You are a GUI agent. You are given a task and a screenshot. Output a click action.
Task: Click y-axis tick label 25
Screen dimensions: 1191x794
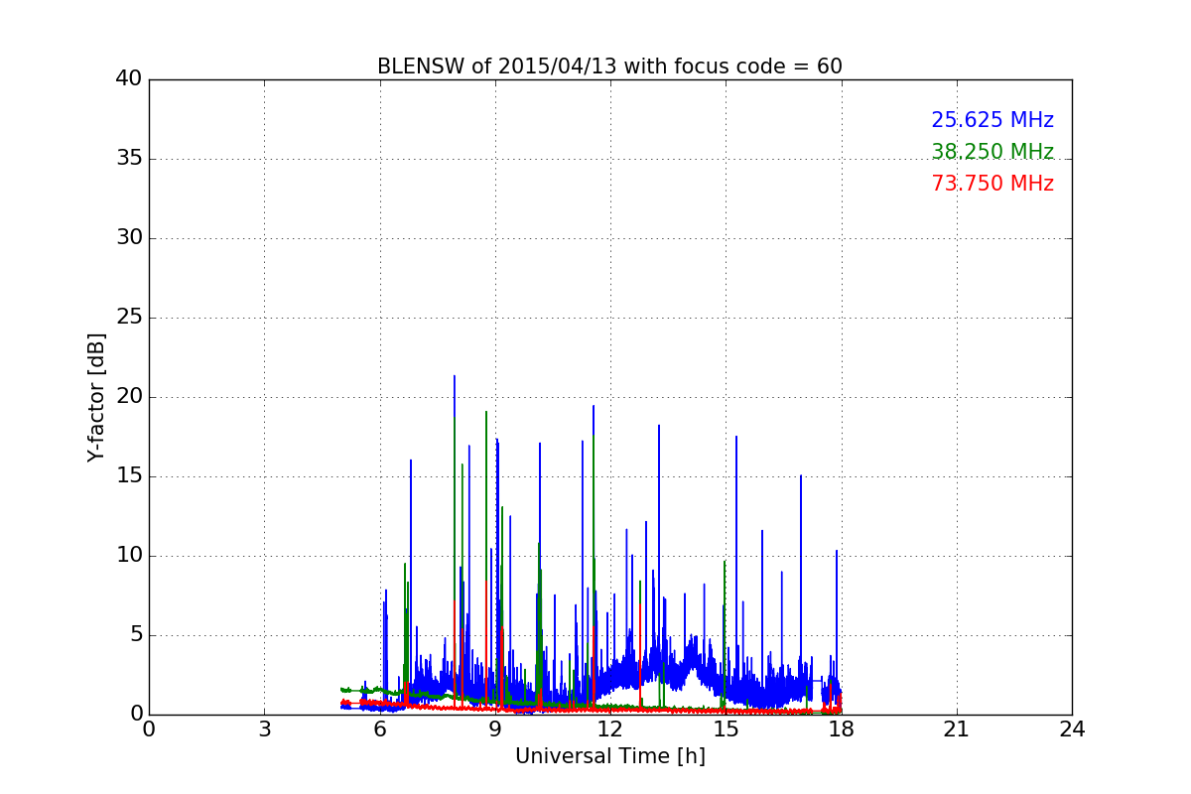point(128,318)
